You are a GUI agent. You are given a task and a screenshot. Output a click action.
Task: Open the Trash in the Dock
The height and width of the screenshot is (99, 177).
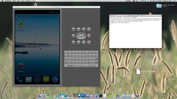pyautogui.click(x=137, y=95)
